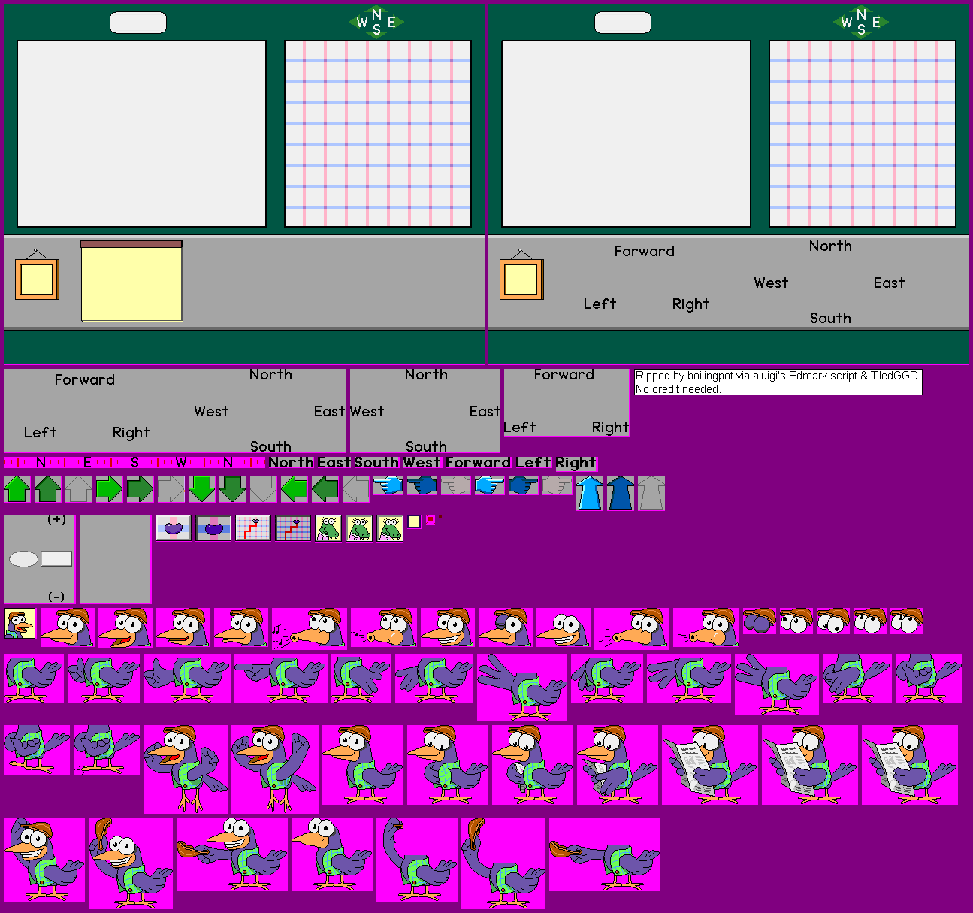Viewport: 973px width, 913px height.
Task: Click the dark green right arrow
Action: [x=140, y=489]
